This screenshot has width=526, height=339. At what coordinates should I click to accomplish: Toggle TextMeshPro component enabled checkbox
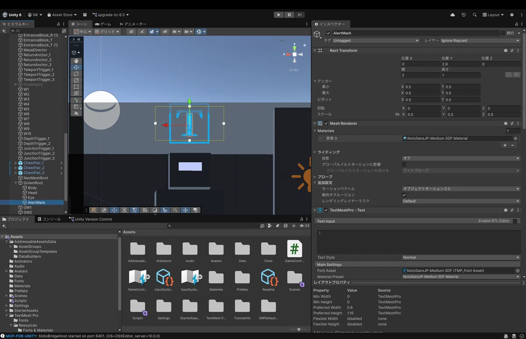click(x=326, y=210)
